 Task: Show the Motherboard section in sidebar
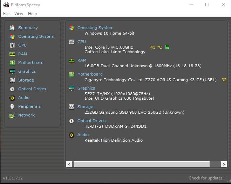click(31, 63)
